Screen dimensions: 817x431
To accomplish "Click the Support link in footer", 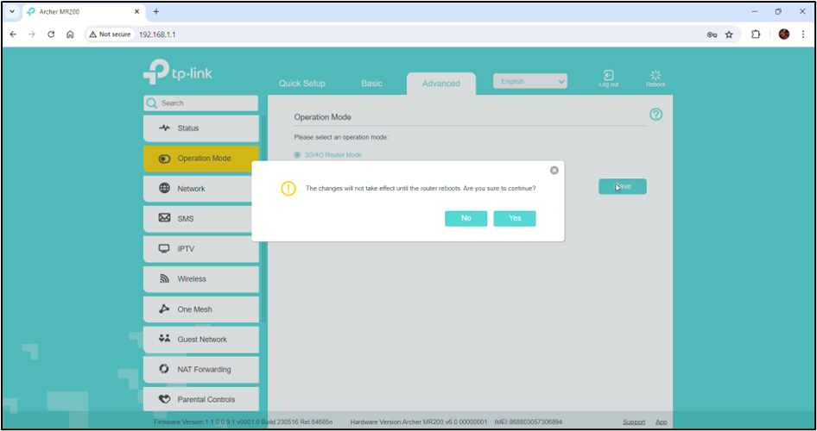I will (634, 422).
